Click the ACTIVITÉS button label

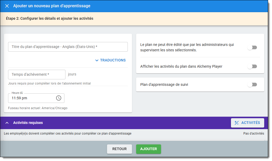[x=250, y=123]
